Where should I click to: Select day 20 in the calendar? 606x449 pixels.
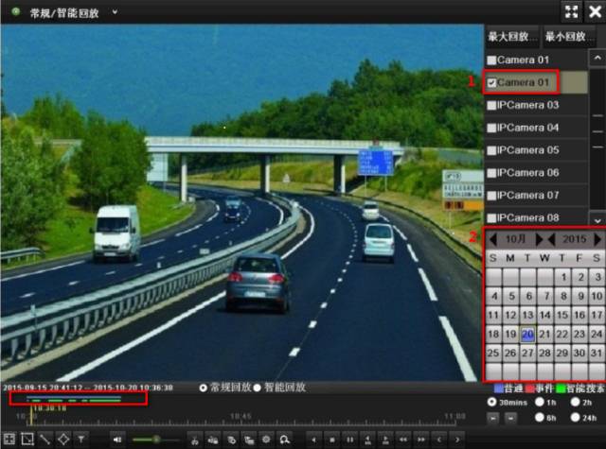(527, 335)
